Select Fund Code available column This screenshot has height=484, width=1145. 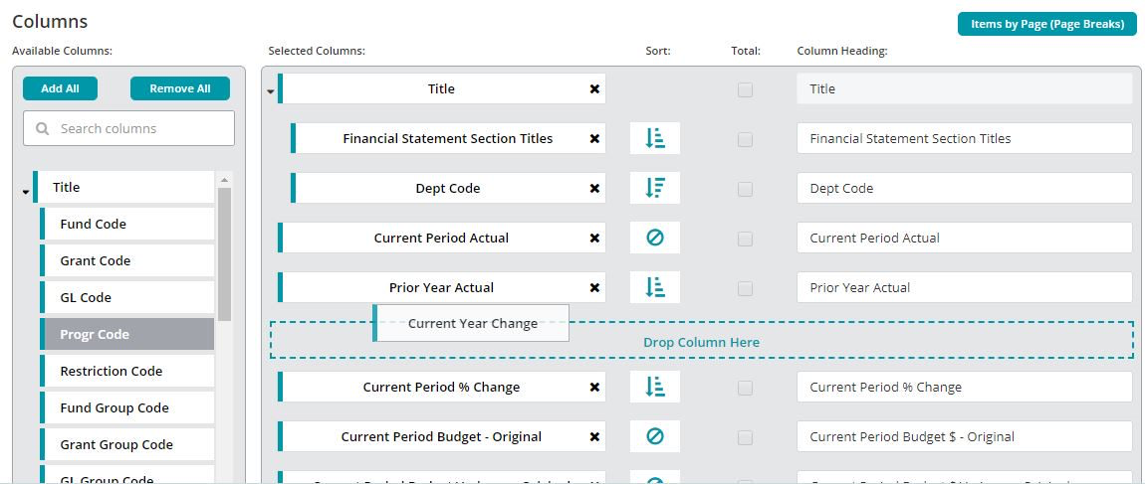127,224
